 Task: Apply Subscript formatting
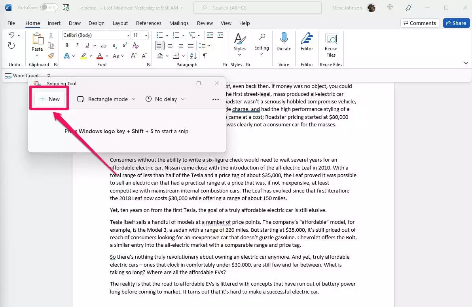114,46
